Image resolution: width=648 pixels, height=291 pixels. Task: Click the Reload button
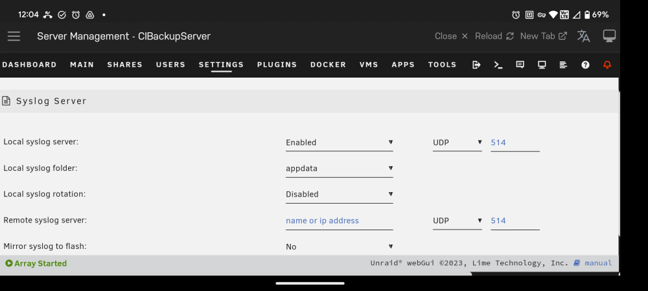494,36
